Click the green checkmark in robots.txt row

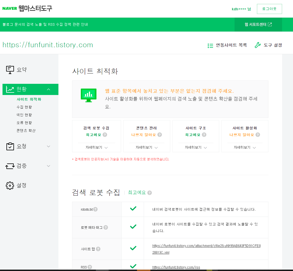[x=133, y=208]
